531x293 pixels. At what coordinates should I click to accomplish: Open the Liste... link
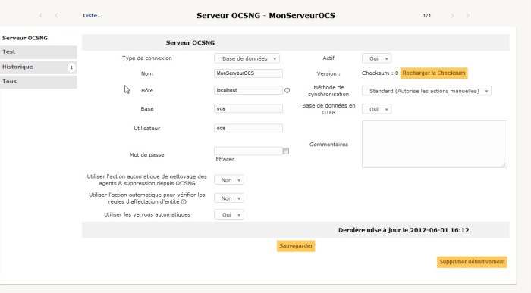coord(93,16)
